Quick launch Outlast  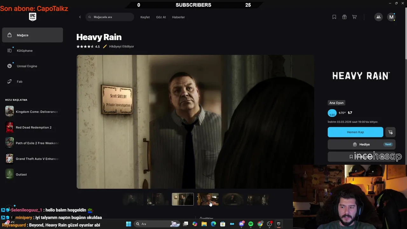(x=32, y=174)
